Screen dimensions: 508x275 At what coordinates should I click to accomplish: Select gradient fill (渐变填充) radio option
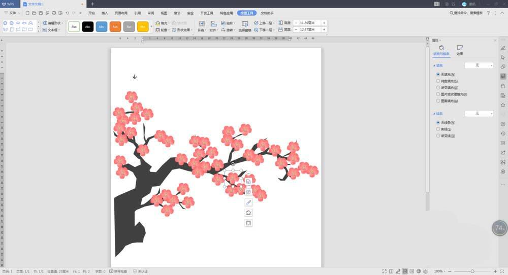(x=438, y=87)
